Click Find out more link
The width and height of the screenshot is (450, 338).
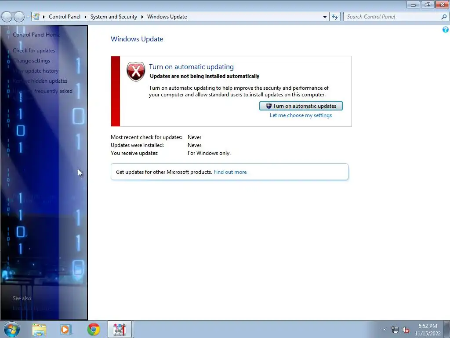pyautogui.click(x=230, y=172)
